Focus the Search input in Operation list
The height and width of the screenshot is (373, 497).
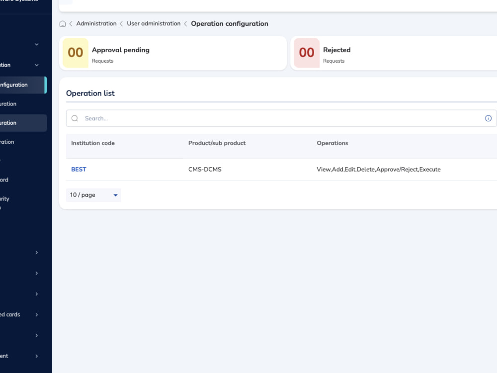pos(281,118)
